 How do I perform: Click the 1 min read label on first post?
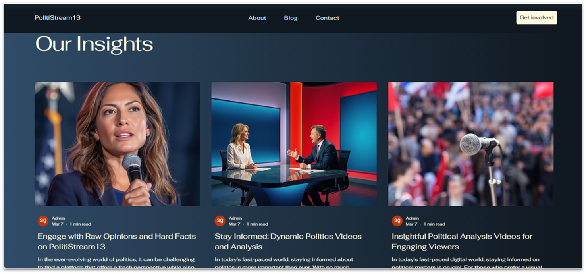[x=79, y=224]
